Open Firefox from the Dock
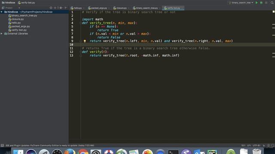 tap(70, 151)
